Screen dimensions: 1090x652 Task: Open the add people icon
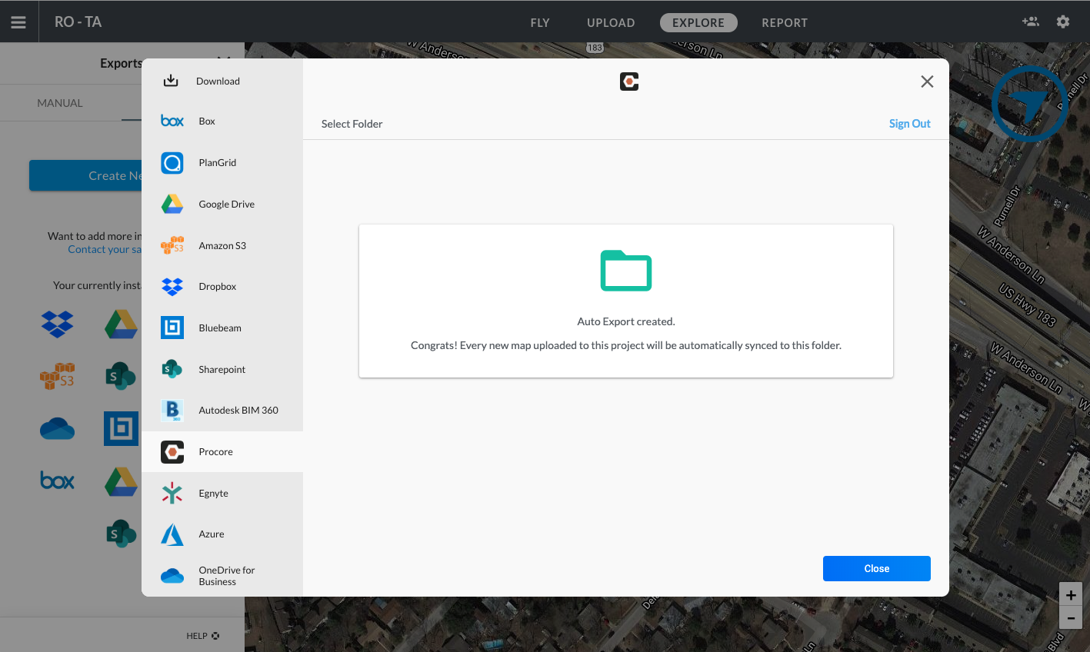[x=1031, y=22]
